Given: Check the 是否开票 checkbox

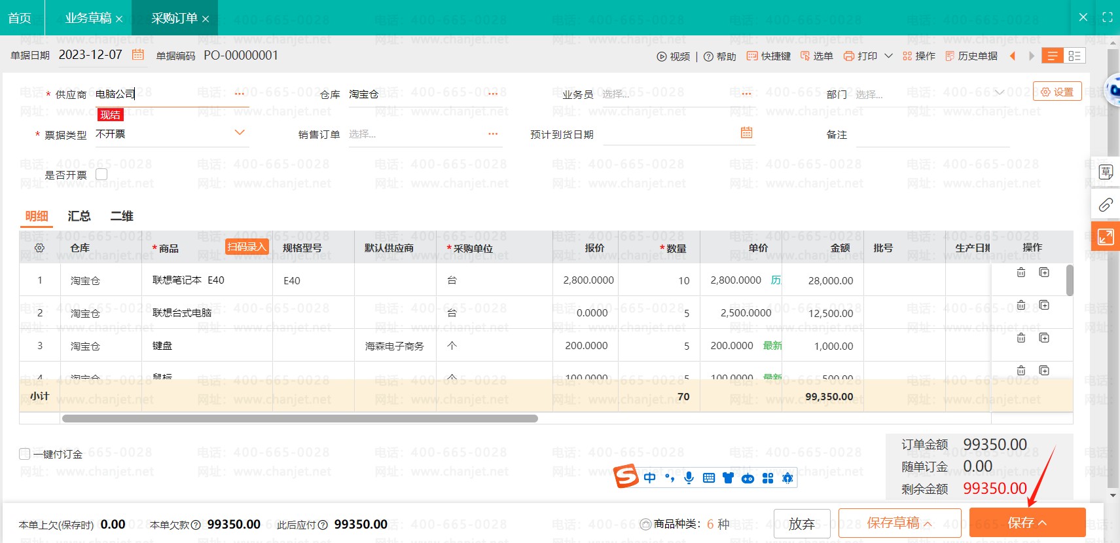Looking at the screenshot, I should (x=101, y=175).
